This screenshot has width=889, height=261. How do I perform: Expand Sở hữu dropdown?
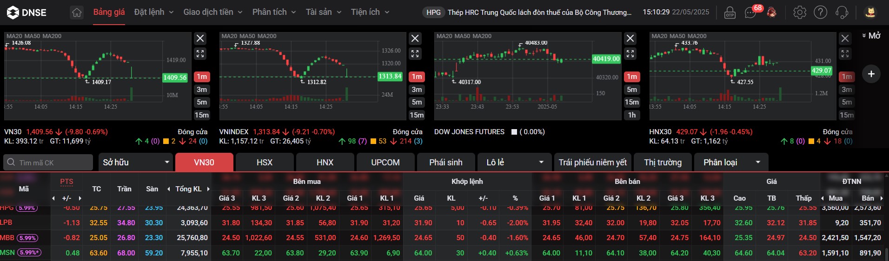pyautogui.click(x=135, y=163)
